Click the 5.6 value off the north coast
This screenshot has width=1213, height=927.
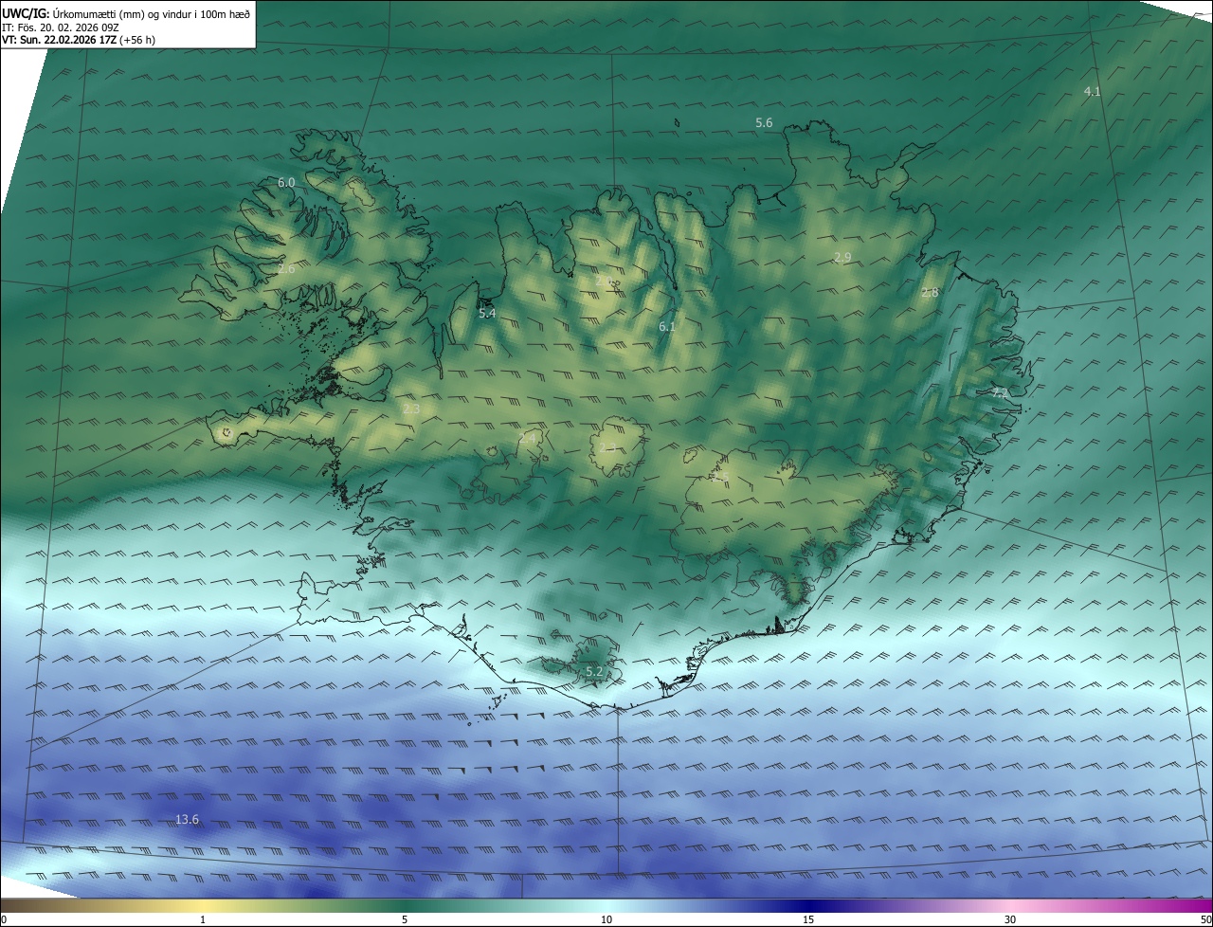[764, 122]
